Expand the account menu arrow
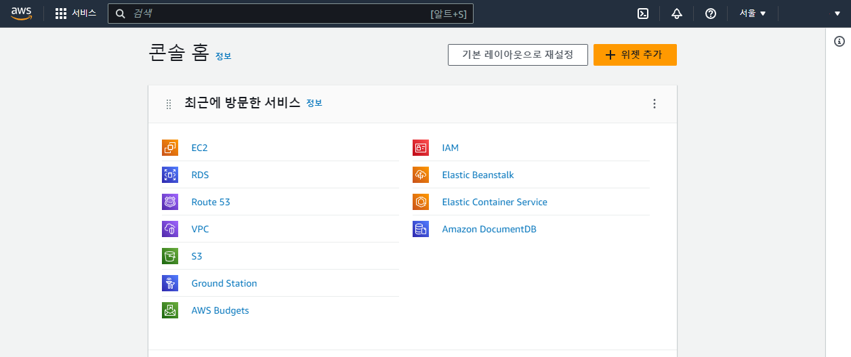 (837, 14)
